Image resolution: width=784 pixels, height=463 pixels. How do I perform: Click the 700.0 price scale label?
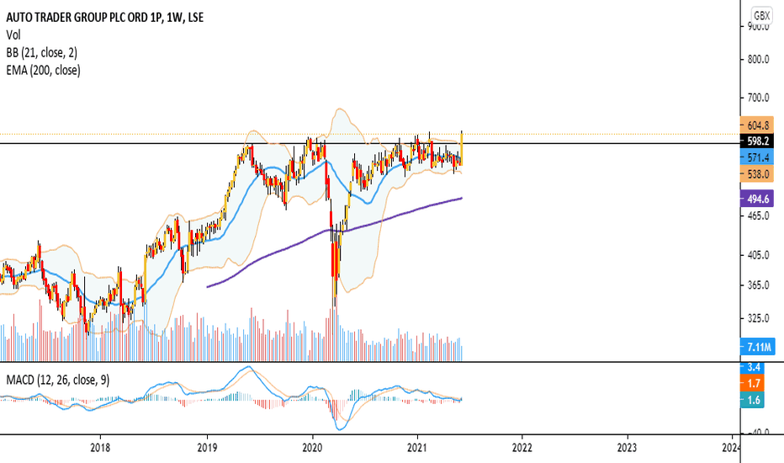coord(758,98)
